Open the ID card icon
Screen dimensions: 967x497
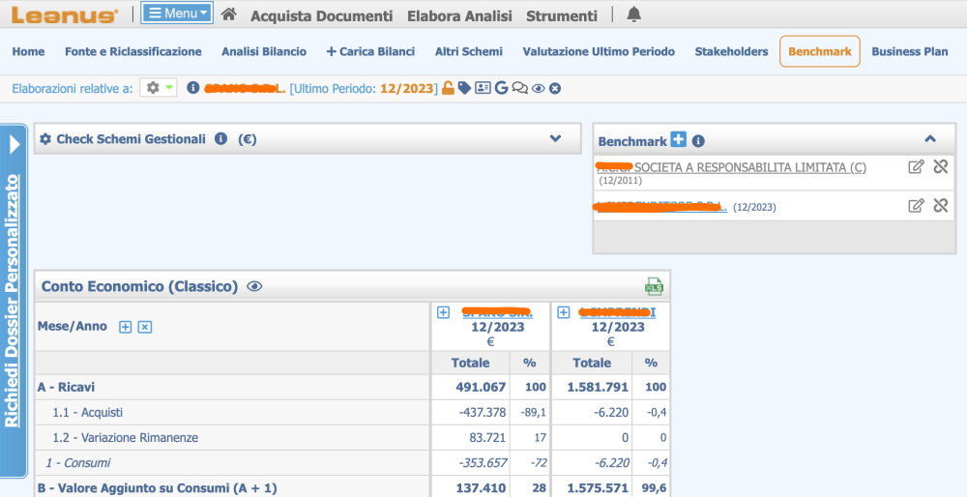tap(483, 88)
